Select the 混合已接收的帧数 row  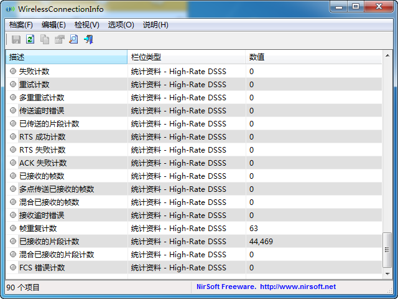click(193, 202)
